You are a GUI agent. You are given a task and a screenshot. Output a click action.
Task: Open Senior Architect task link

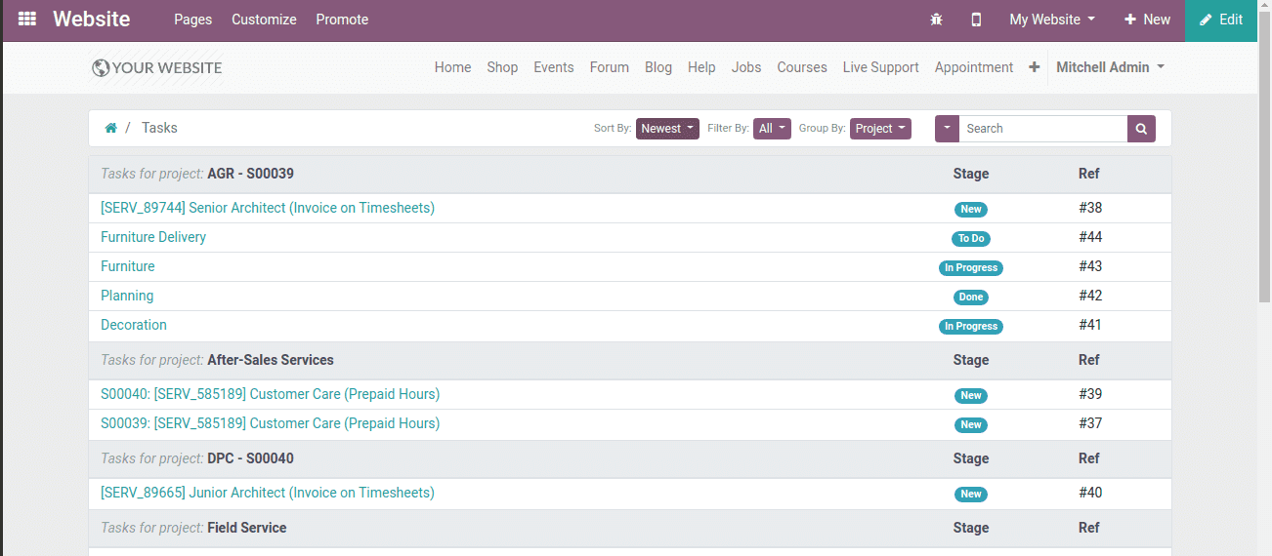pyautogui.click(x=268, y=208)
